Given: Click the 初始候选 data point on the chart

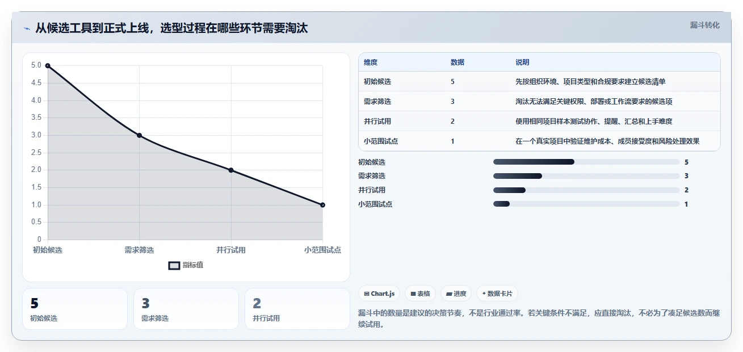Looking at the screenshot, I should (x=48, y=66).
